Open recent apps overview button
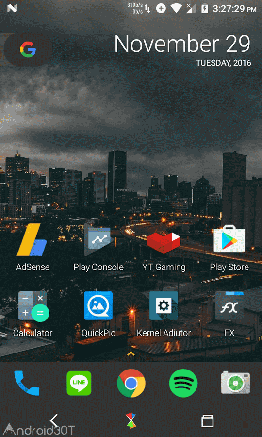Viewport: 262px width, 437px height. click(x=208, y=420)
